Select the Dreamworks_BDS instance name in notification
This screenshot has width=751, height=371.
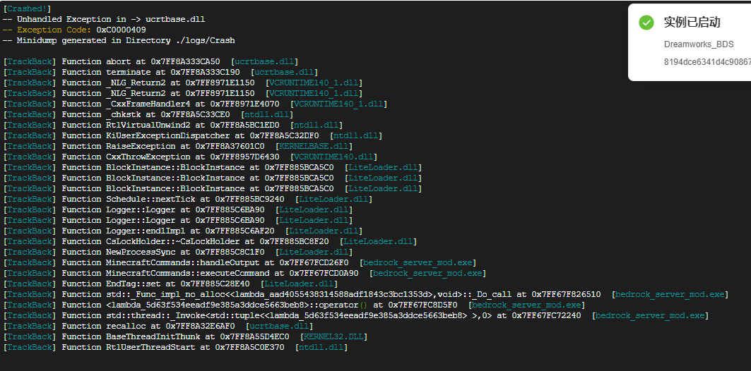click(699, 44)
